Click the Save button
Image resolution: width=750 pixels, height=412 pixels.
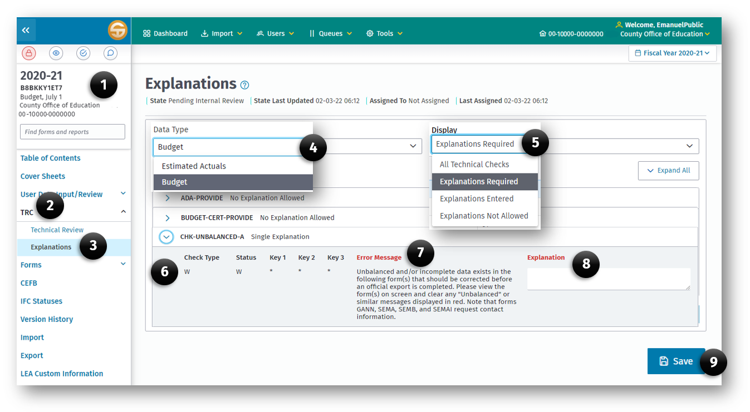(x=676, y=361)
